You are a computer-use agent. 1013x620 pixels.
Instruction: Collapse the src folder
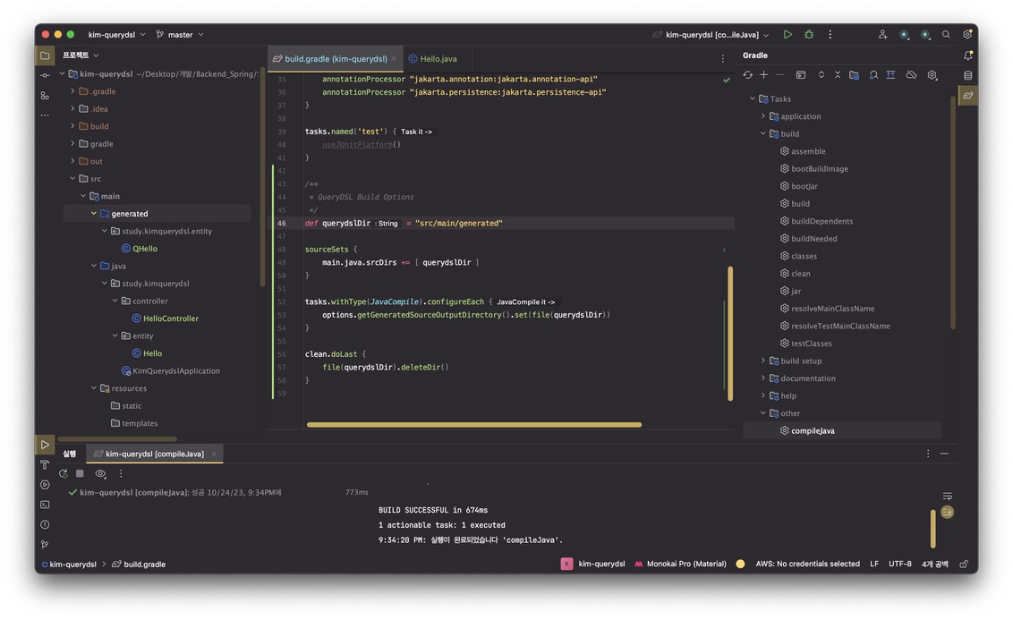72,178
